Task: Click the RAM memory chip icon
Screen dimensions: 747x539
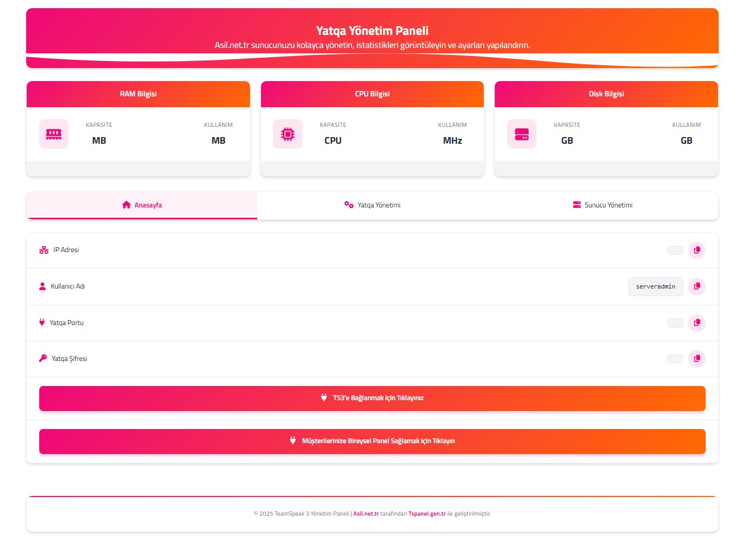Action: tap(54, 134)
